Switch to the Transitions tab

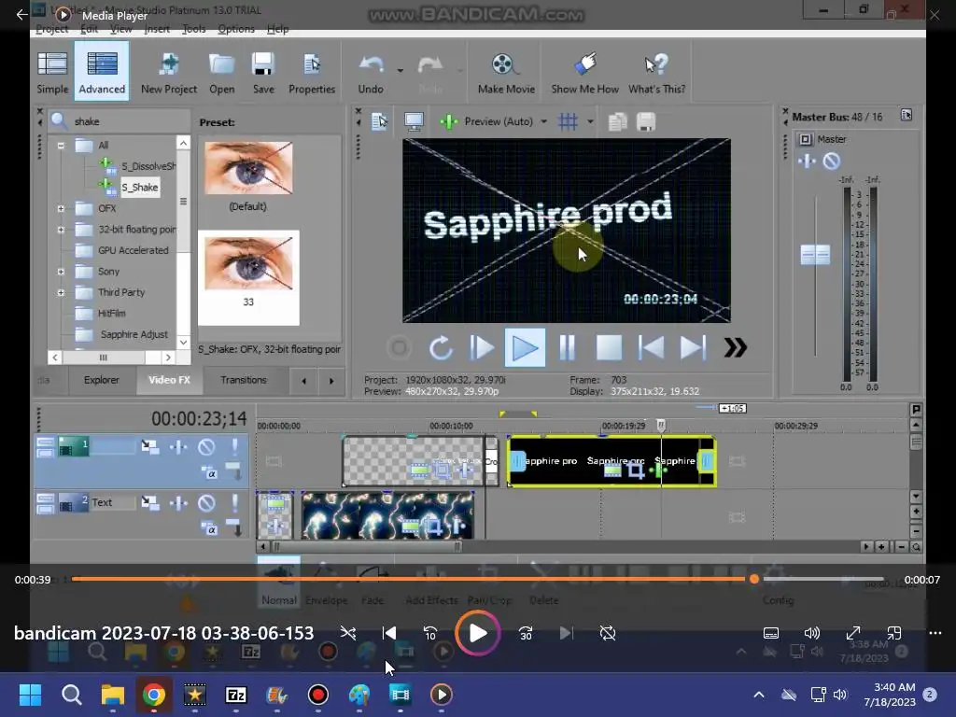click(x=244, y=380)
